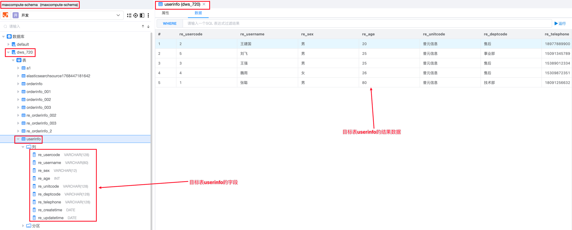Open the three-dot more options menu
The image size is (572, 230).
click(x=148, y=15)
